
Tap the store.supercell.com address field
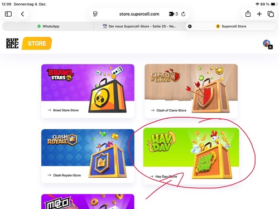139,14
